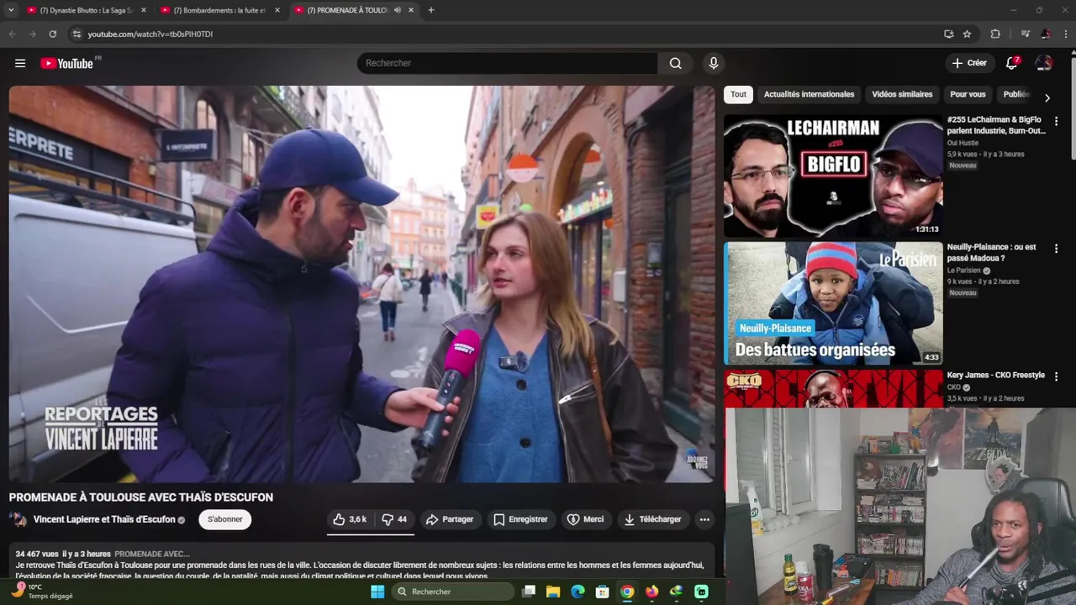Open Task View on the taskbar
Image resolution: width=1076 pixels, height=605 pixels.
pos(529,592)
